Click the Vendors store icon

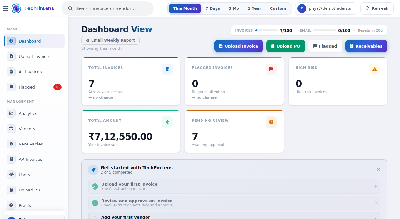[11, 129]
